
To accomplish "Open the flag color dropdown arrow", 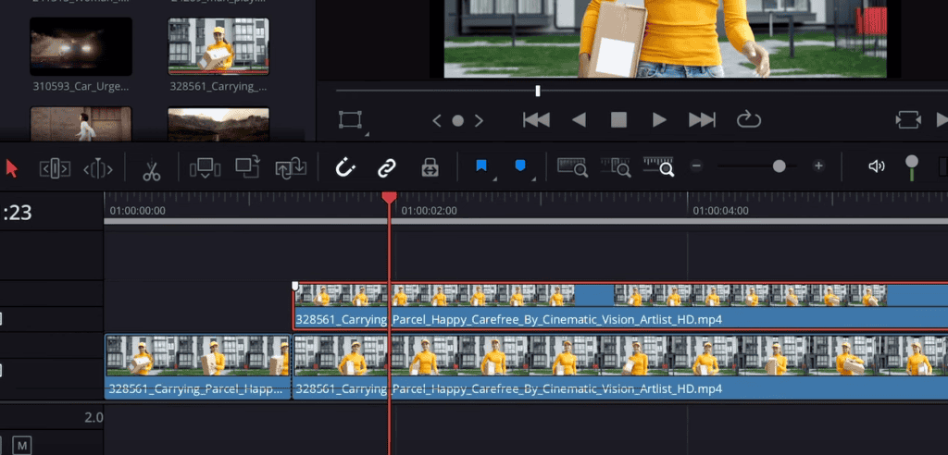I will 495,178.
